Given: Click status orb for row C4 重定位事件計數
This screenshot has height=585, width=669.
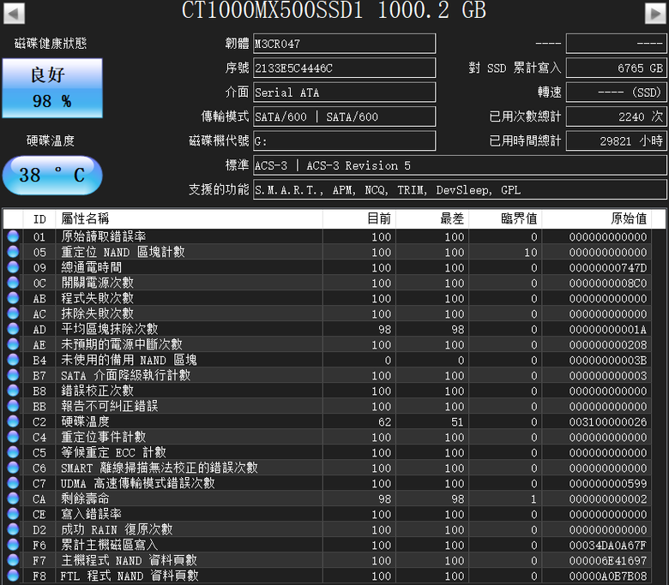Looking at the screenshot, I should (x=13, y=436).
